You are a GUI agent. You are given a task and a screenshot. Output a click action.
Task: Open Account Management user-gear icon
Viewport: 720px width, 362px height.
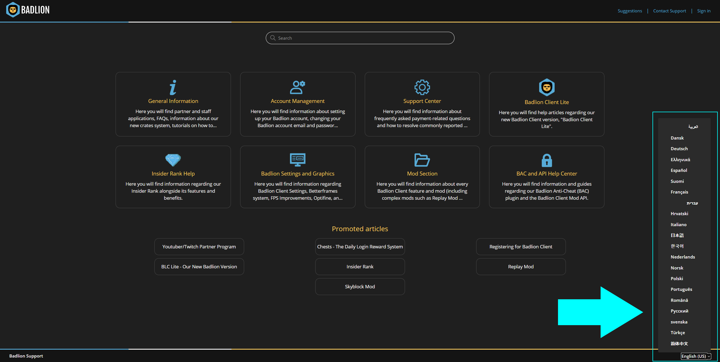click(298, 87)
